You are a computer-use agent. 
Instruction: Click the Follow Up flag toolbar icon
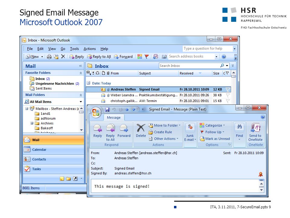(147, 57)
